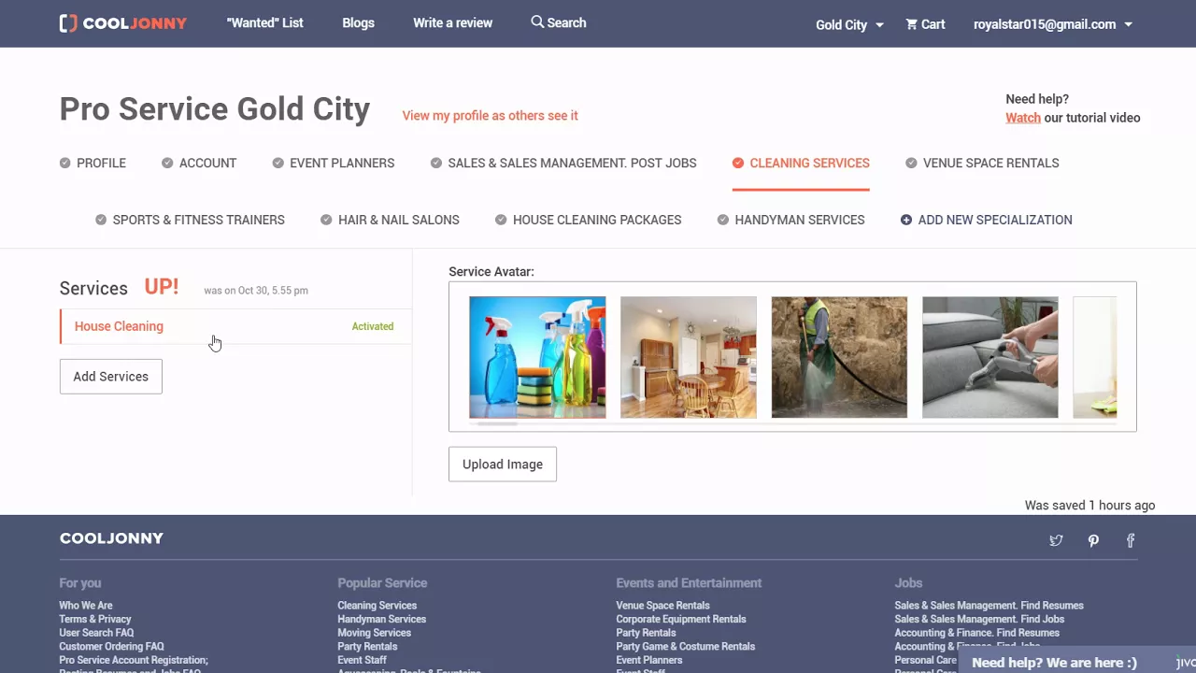1196x673 pixels.
Task: Click the Facebook icon in footer
Action: point(1131,540)
